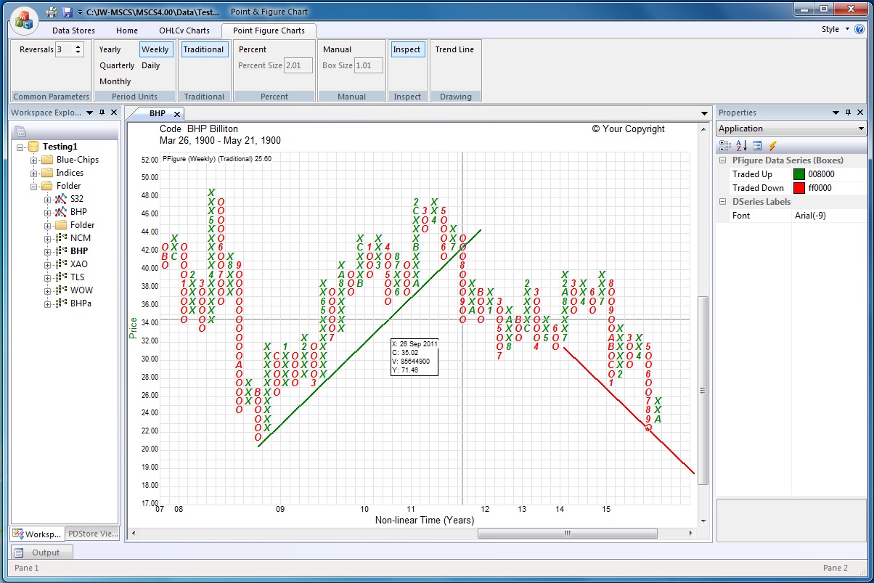Viewport: 874px width, 583px height.
Task: Click the save floppy disk icon
Action: (x=68, y=12)
